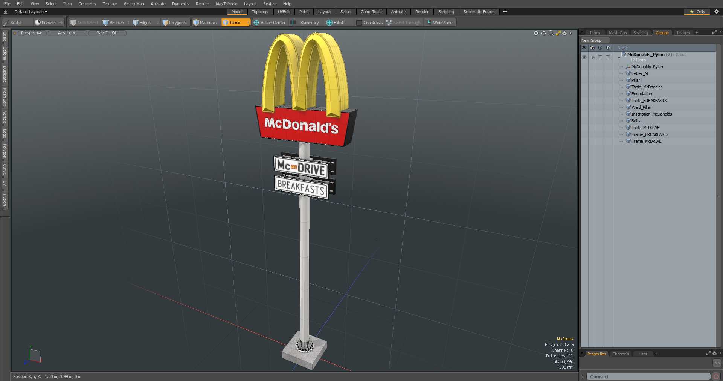Maximize the 3D viewport with yellow arrows icon
Image resolution: width=723 pixels, height=381 pixels.
click(558, 33)
